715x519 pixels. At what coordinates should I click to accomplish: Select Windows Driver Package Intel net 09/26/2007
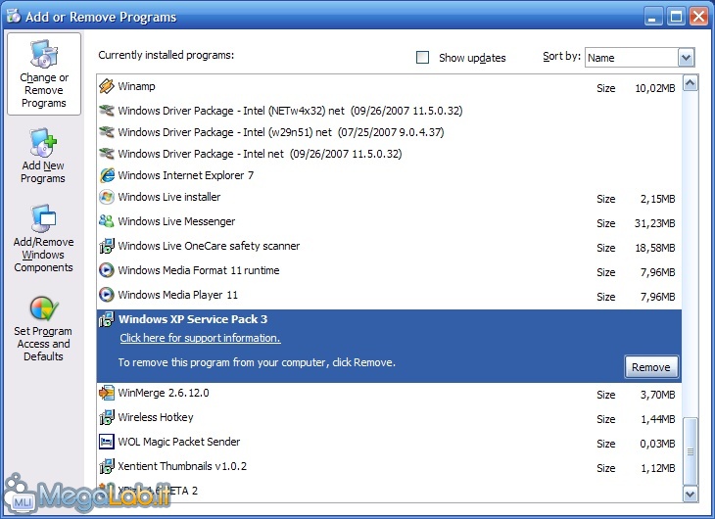(x=389, y=154)
